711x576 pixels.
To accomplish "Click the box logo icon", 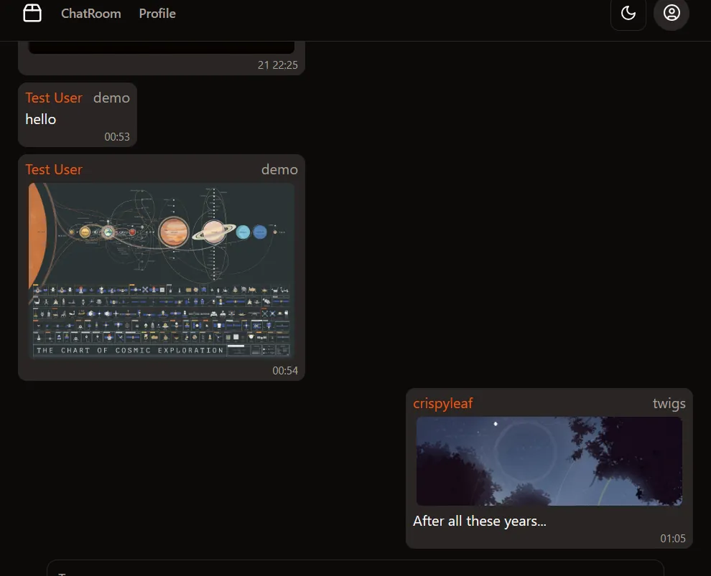I will point(32,13).
